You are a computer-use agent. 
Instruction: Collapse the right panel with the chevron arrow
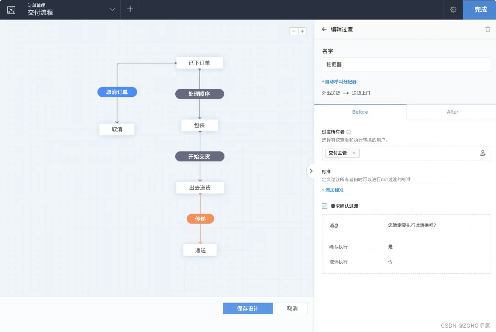311,171
